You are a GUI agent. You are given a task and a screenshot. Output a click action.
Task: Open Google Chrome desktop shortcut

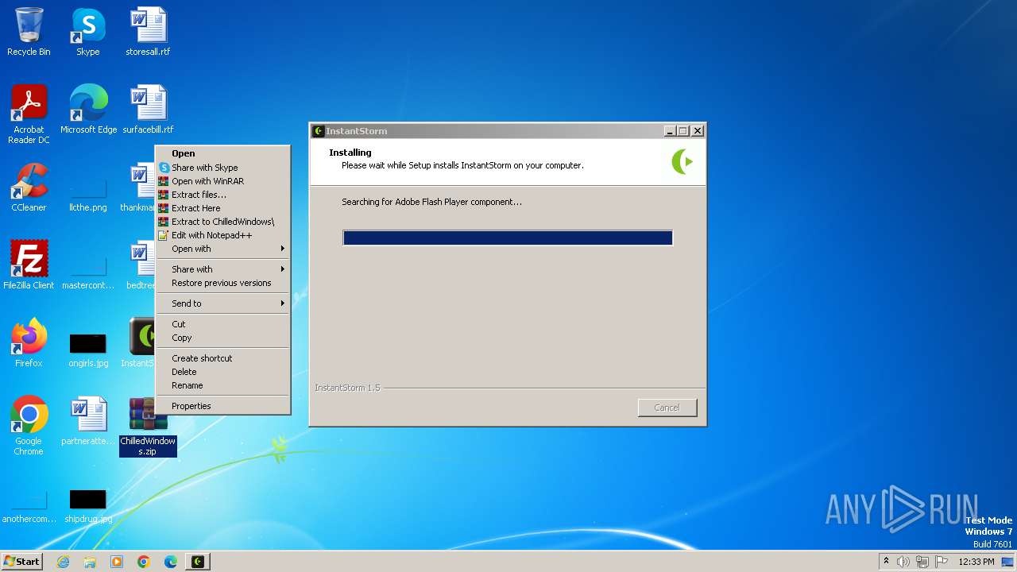[x=29, y=426]
